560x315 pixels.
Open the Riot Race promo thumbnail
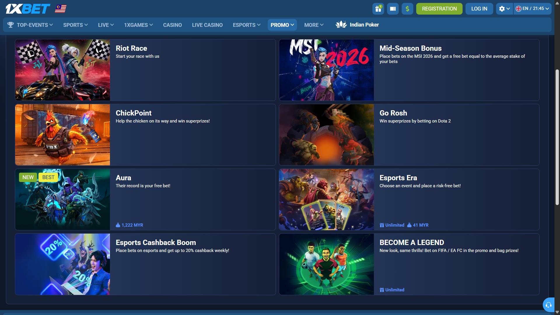[62, 70]
